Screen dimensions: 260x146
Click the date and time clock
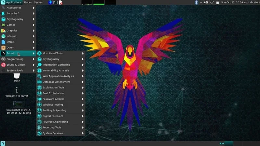click(231, 2)
